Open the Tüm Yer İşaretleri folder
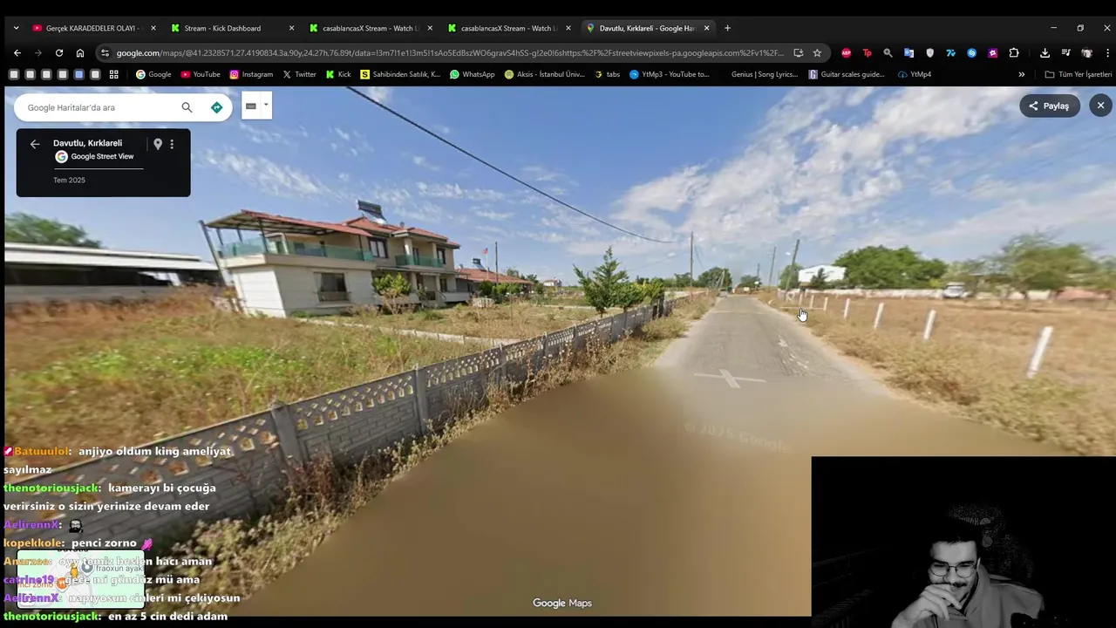Screen dimensions: 1116x628 1079,74
